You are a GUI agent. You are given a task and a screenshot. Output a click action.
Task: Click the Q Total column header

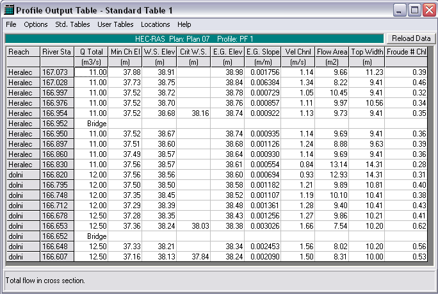click(x=91, y=52)
